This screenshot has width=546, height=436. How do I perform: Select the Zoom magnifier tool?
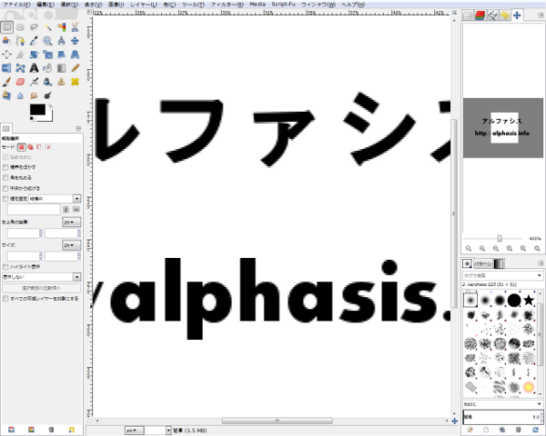tap(47, 41)
